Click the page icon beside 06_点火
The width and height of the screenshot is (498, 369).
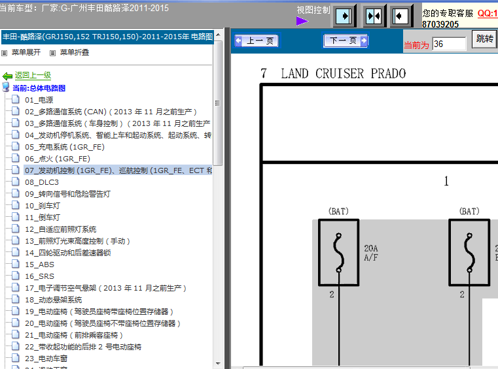pyautogui.click(x=15, y=158)
